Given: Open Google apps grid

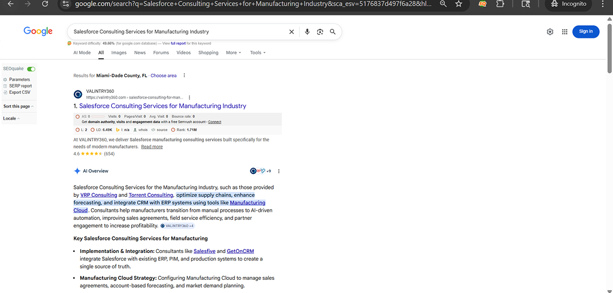Looking at the screenshot, I should (564, 32).
